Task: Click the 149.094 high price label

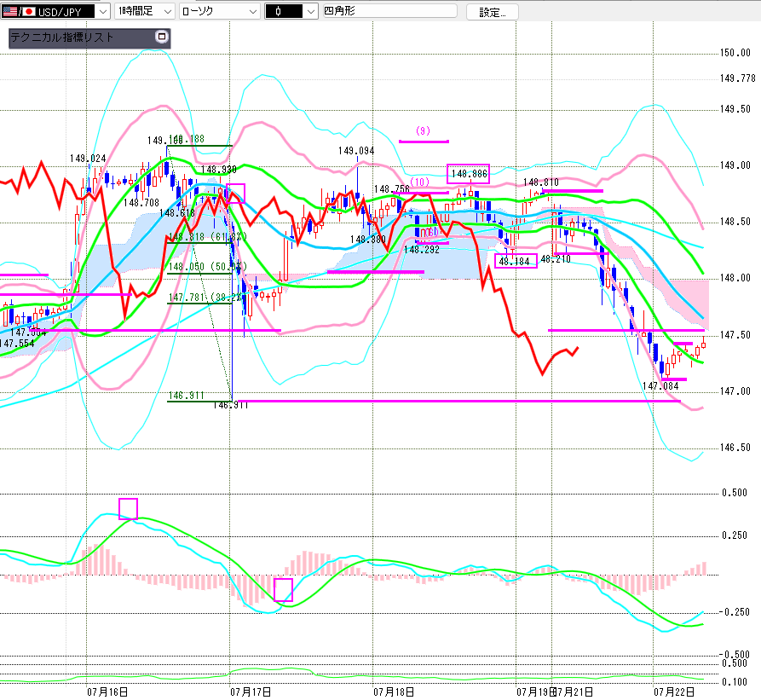Action: pos(356,151)
